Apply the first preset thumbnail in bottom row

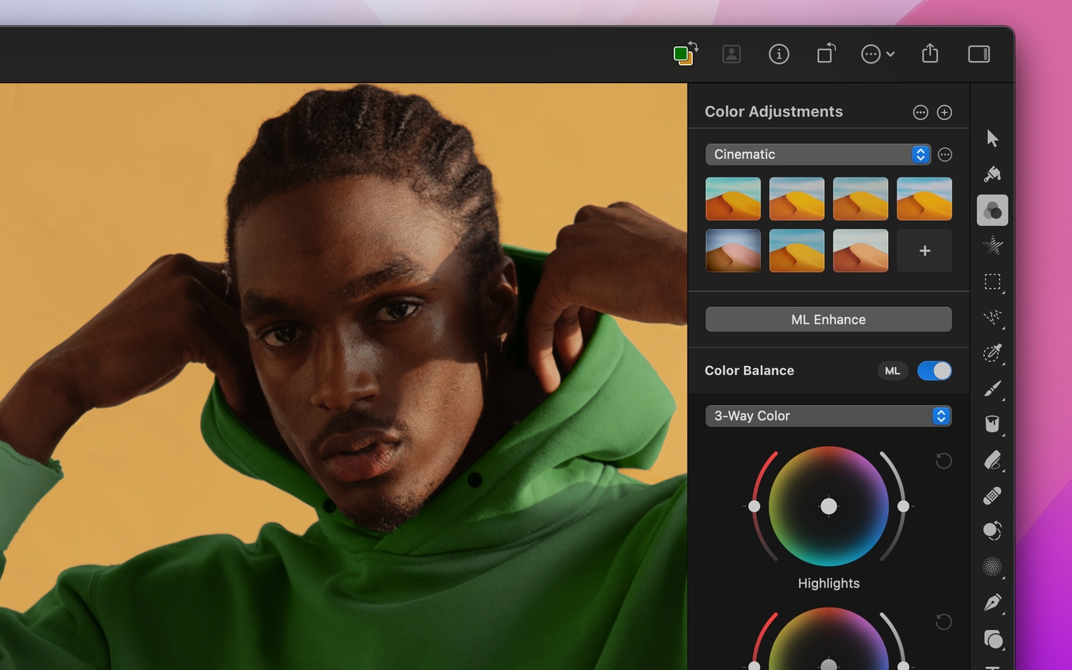pos(733,251)
